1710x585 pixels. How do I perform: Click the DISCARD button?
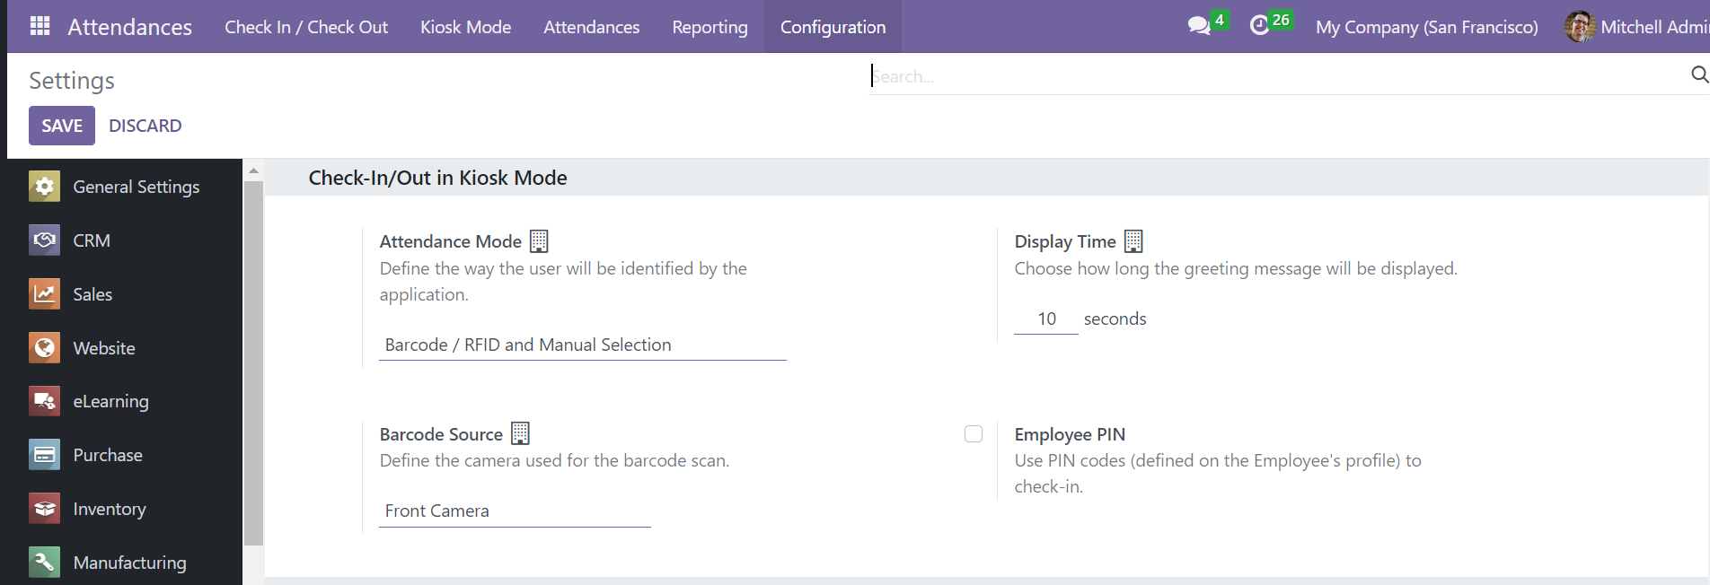click(145, 126)
